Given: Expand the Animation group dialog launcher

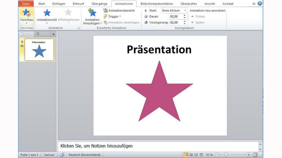Looking at the screenshot, I should [x=78, y=28].
